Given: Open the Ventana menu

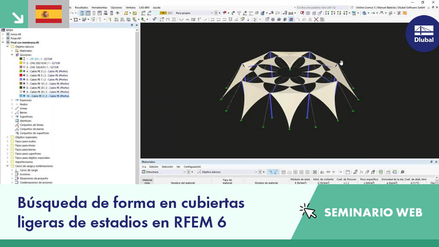Looking at the screenshot, I should click(130, 8).
